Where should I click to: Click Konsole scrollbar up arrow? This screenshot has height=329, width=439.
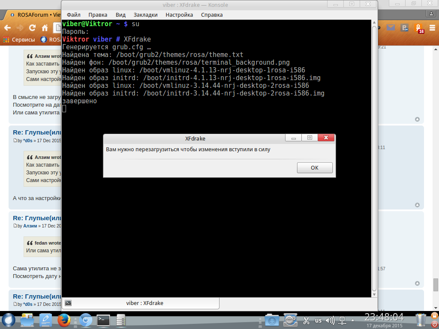click(374, 23)
